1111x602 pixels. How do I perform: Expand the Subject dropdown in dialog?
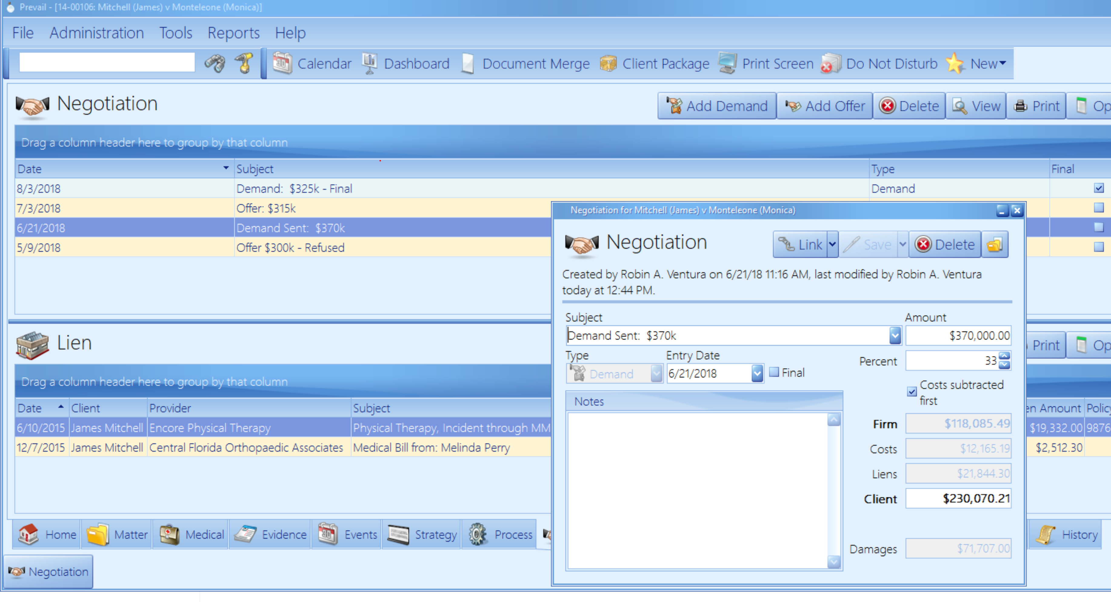[895, 336]
